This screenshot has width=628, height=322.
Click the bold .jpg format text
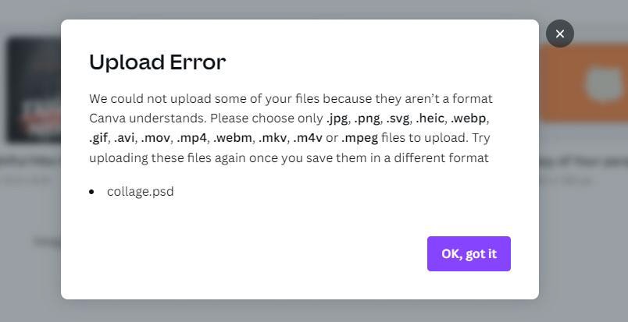point(337,119)
